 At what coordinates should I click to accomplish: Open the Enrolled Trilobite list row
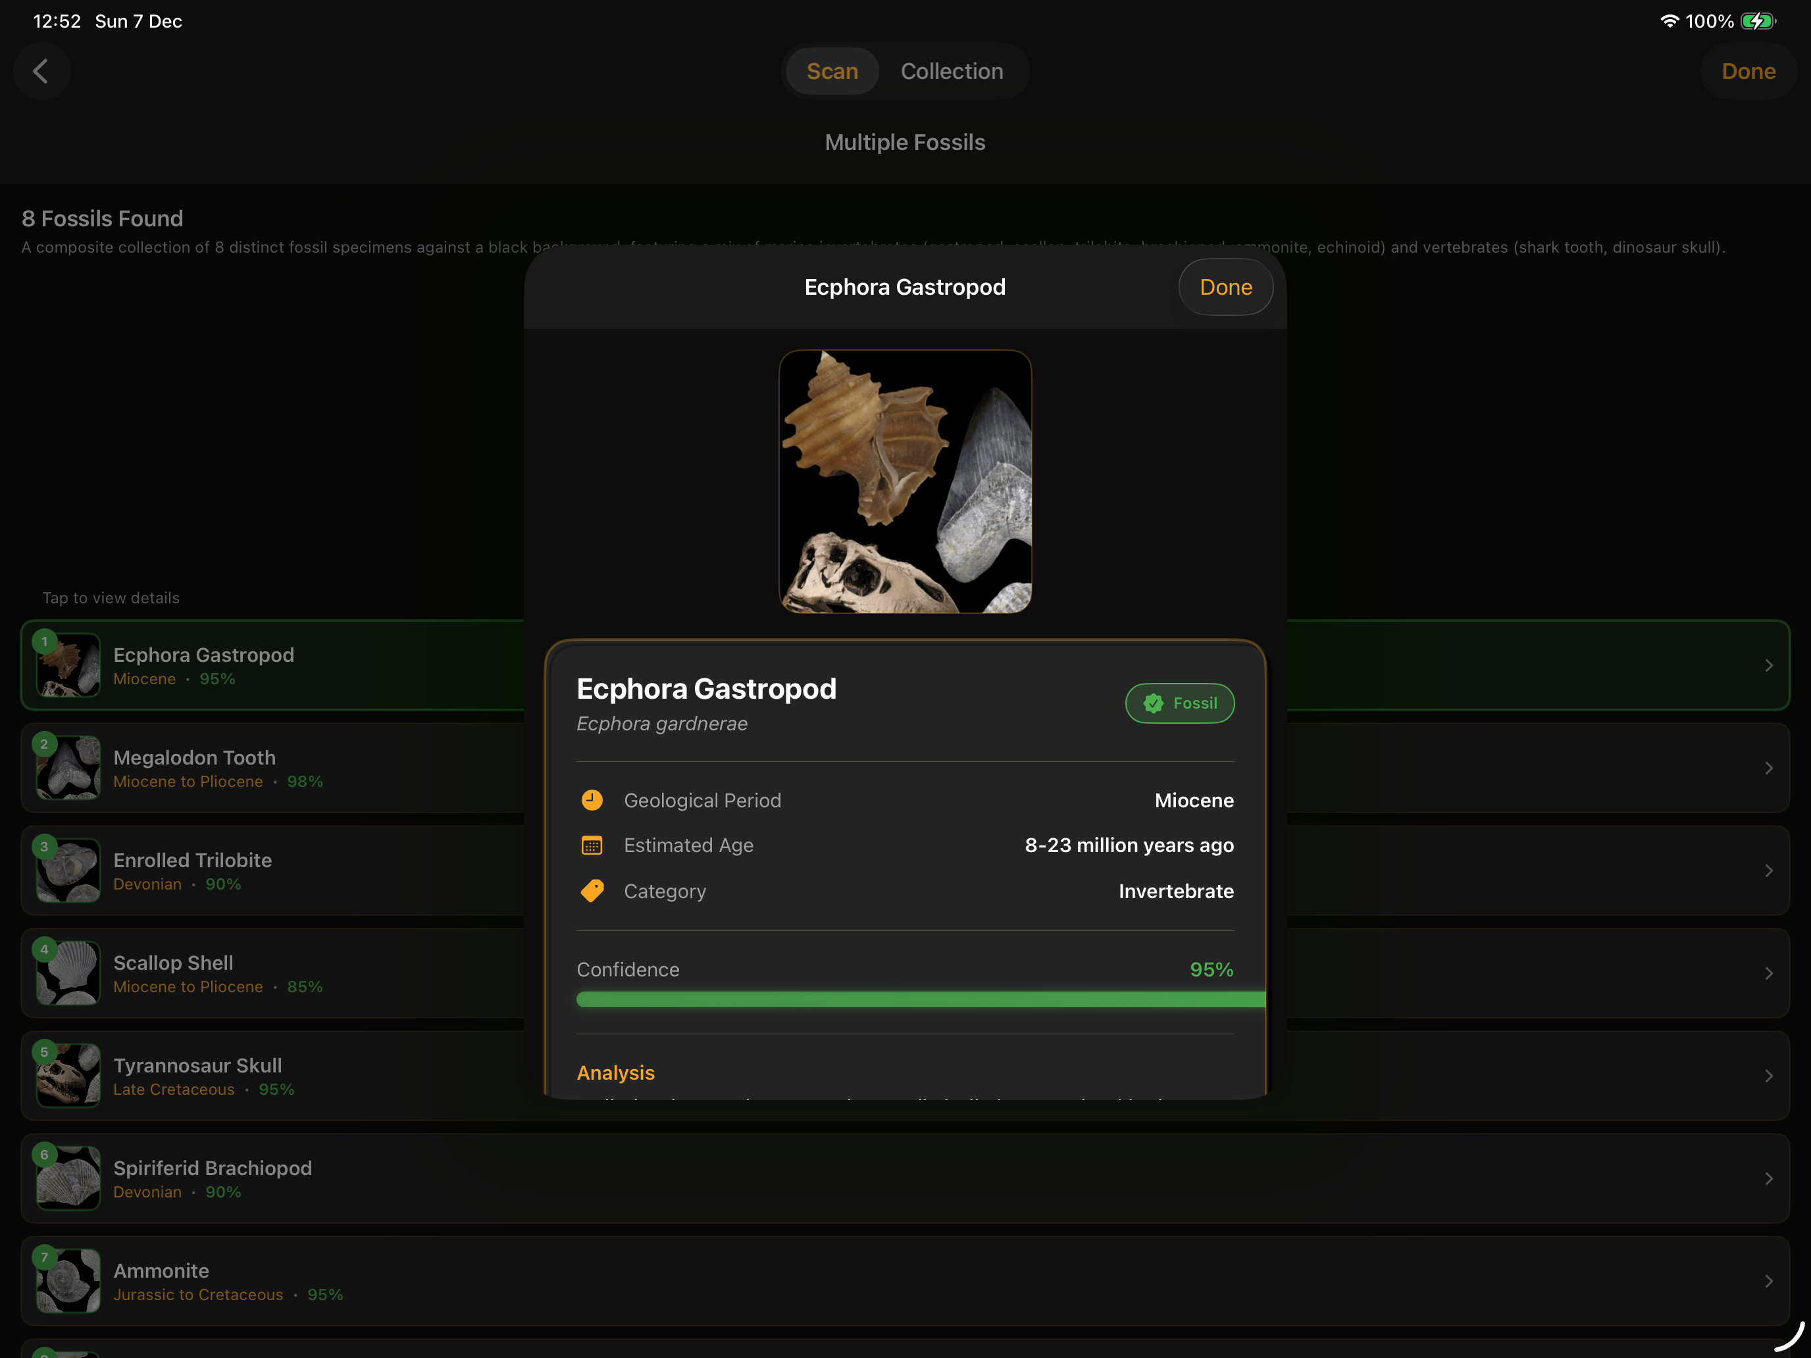905,870
